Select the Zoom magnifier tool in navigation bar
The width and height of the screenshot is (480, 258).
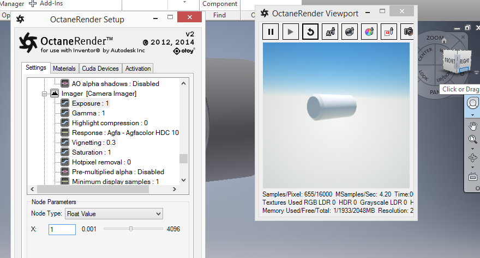tap(473, 139)
